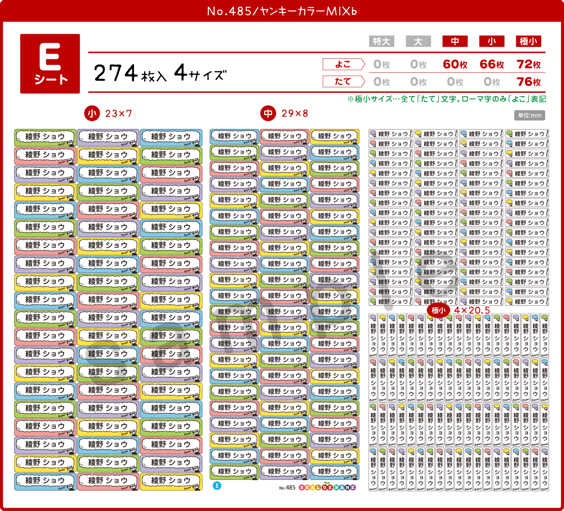Image resolution: width=564 pixels, height=511 pixels.
Task: Click the 76枚 count
Action: (529, 82)
